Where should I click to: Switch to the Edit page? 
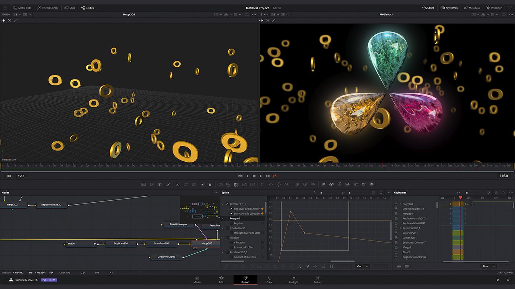(221, 280)
